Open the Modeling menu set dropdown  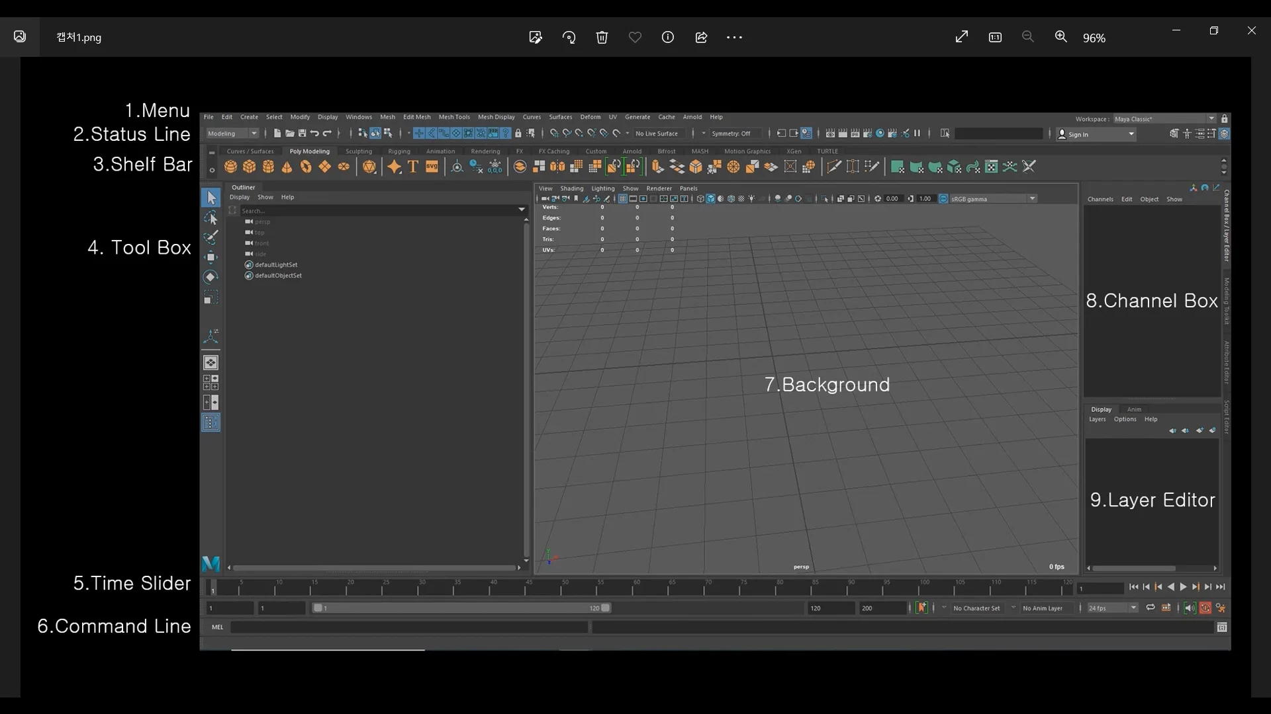tap(231, 133)
